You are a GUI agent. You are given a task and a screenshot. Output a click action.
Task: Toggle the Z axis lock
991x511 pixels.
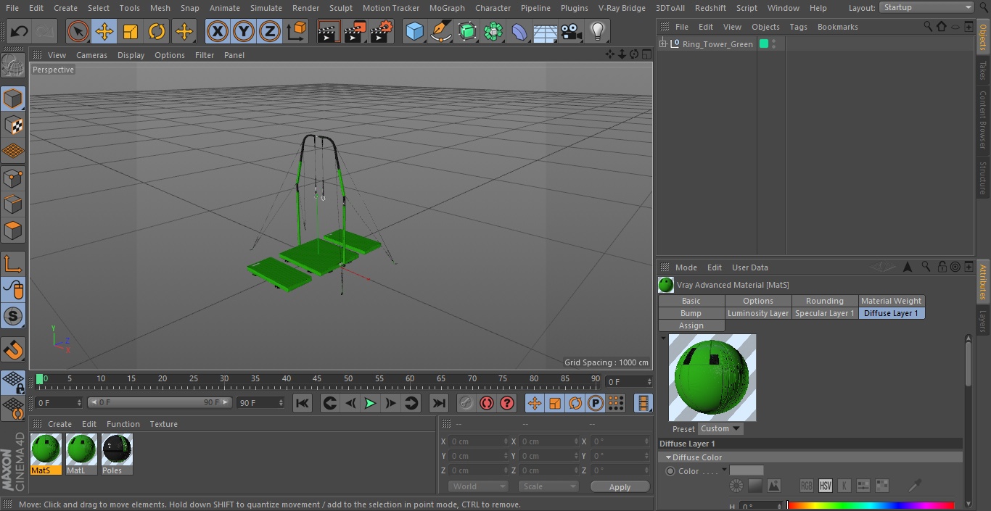[x=270, y=32]
